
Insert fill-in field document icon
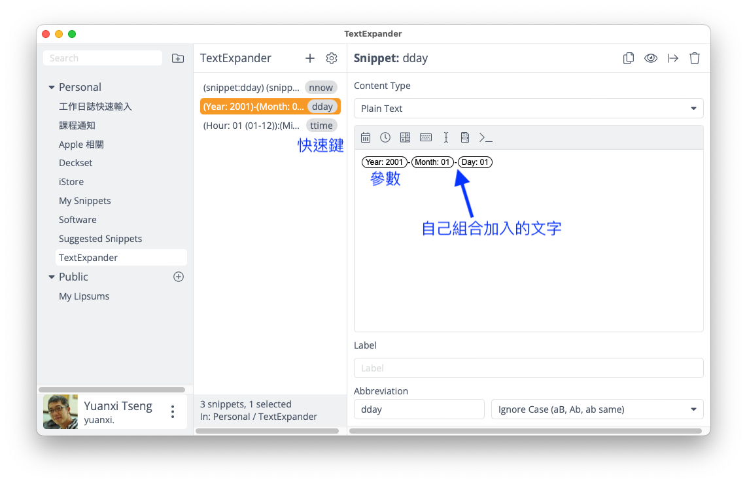pyautogui.click(x=465, y=137)
